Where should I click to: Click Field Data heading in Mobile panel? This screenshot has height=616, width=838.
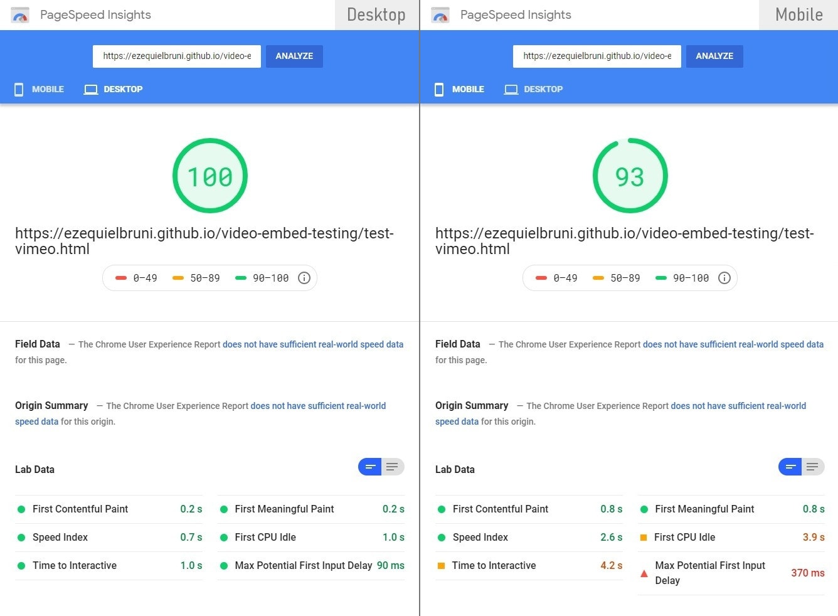458,344
